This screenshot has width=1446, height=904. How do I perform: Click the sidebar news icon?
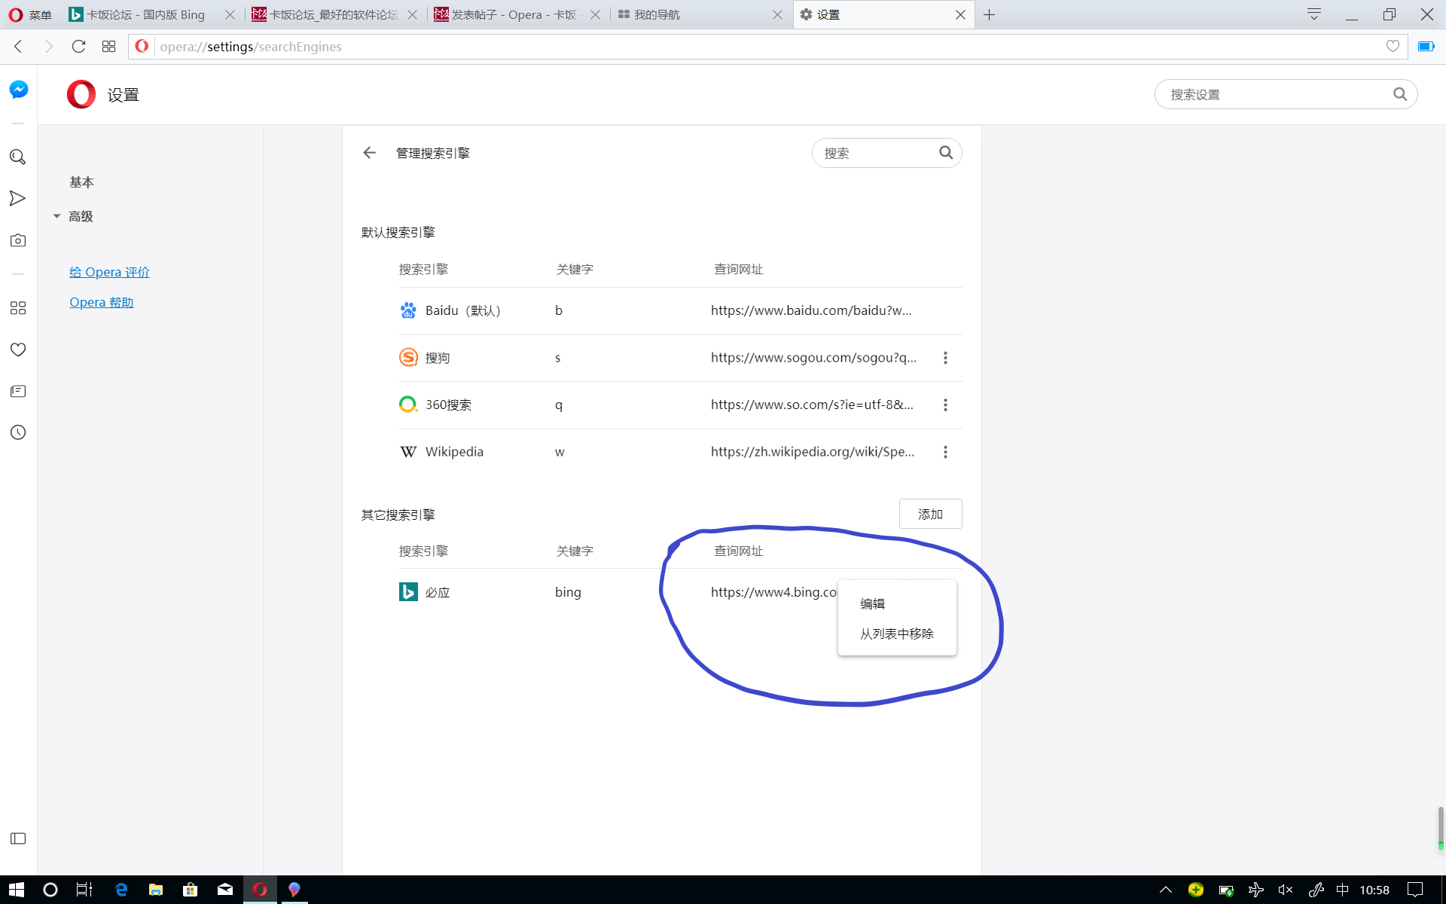(18, 391)
